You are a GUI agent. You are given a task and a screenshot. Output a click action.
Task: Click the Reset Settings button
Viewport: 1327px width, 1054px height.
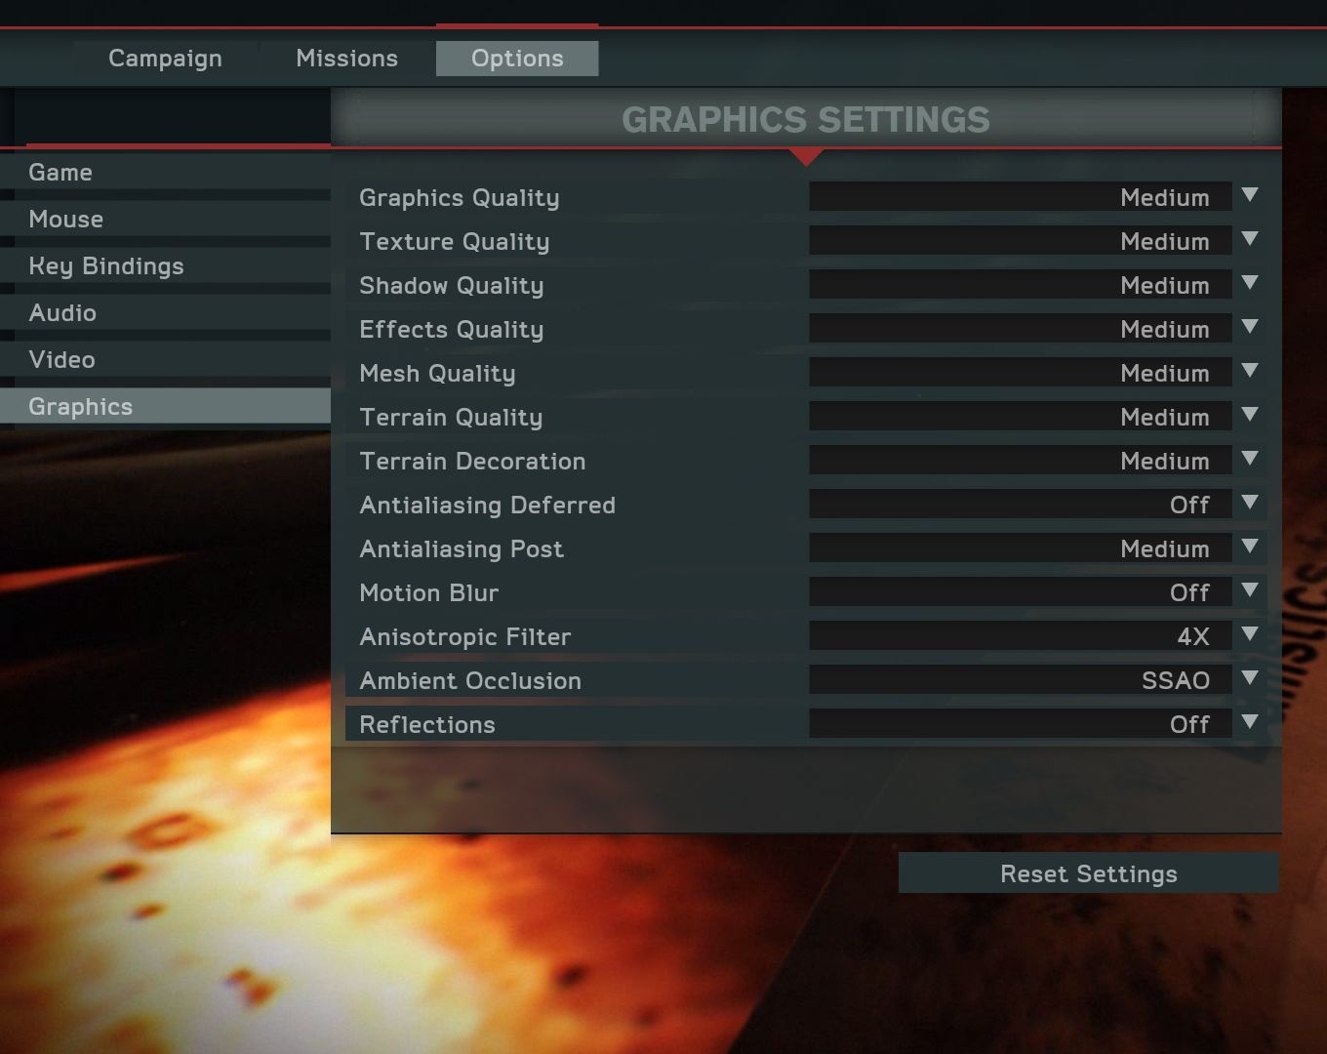pyautogui.click(x=1088, y=873)
